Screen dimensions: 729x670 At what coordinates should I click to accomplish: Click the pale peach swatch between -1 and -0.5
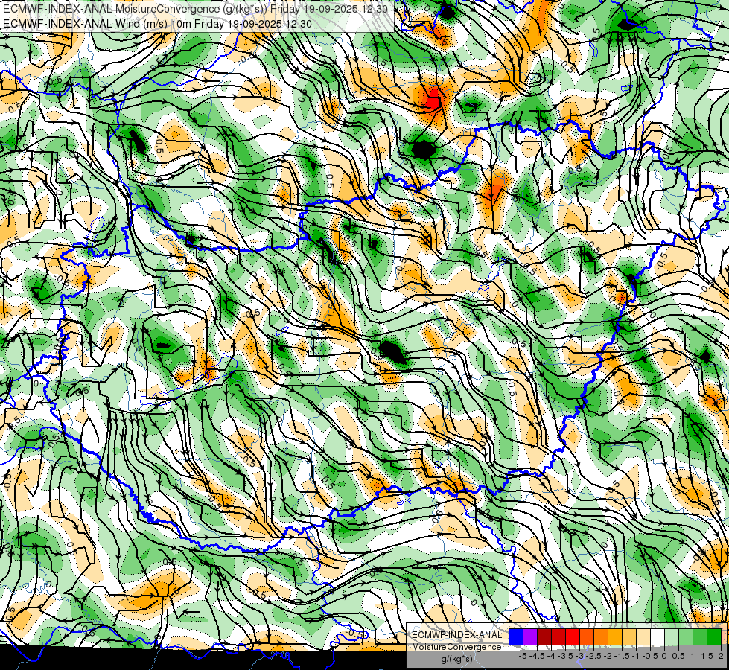tap(643, 636)
